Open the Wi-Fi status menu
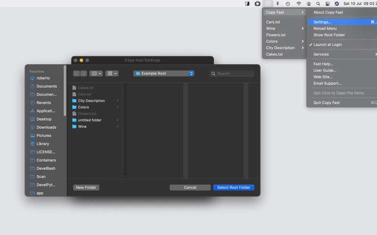Screen dimensions: 377x235 298,4
